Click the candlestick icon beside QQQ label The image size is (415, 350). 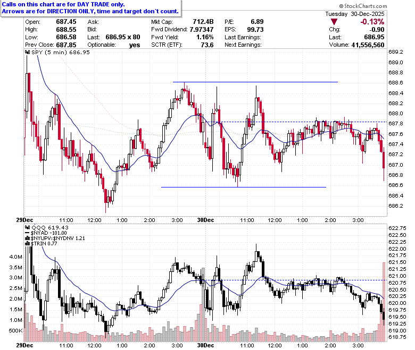(27, 227)
